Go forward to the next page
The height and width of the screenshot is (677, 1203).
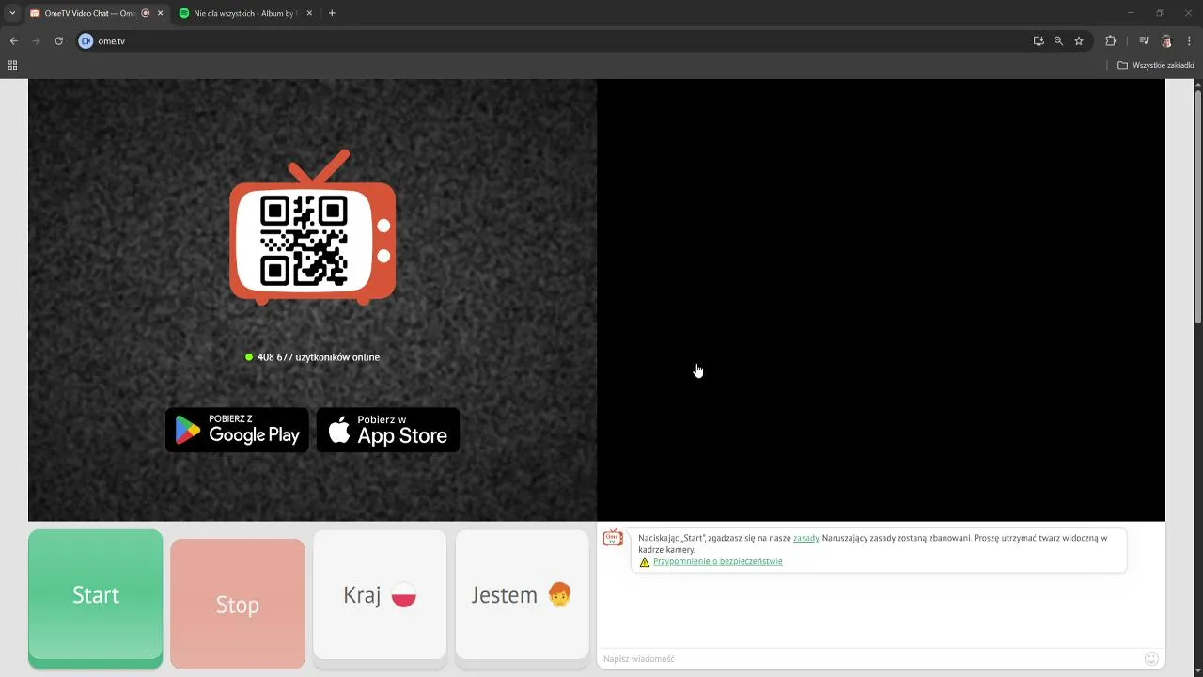pos(36,41)
